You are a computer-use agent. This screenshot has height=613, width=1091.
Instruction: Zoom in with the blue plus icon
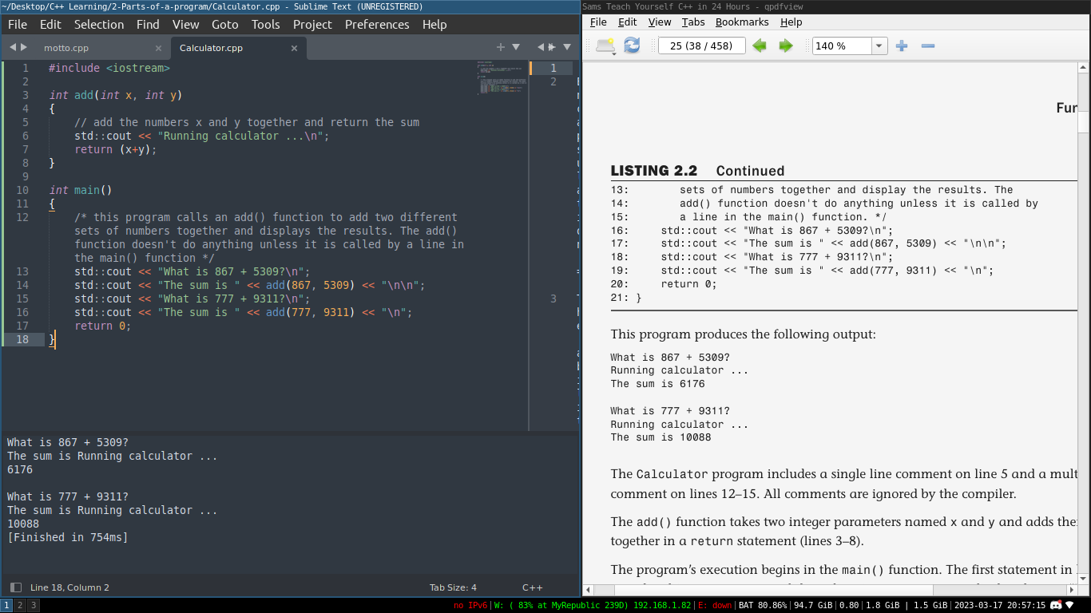click(902, 45)
